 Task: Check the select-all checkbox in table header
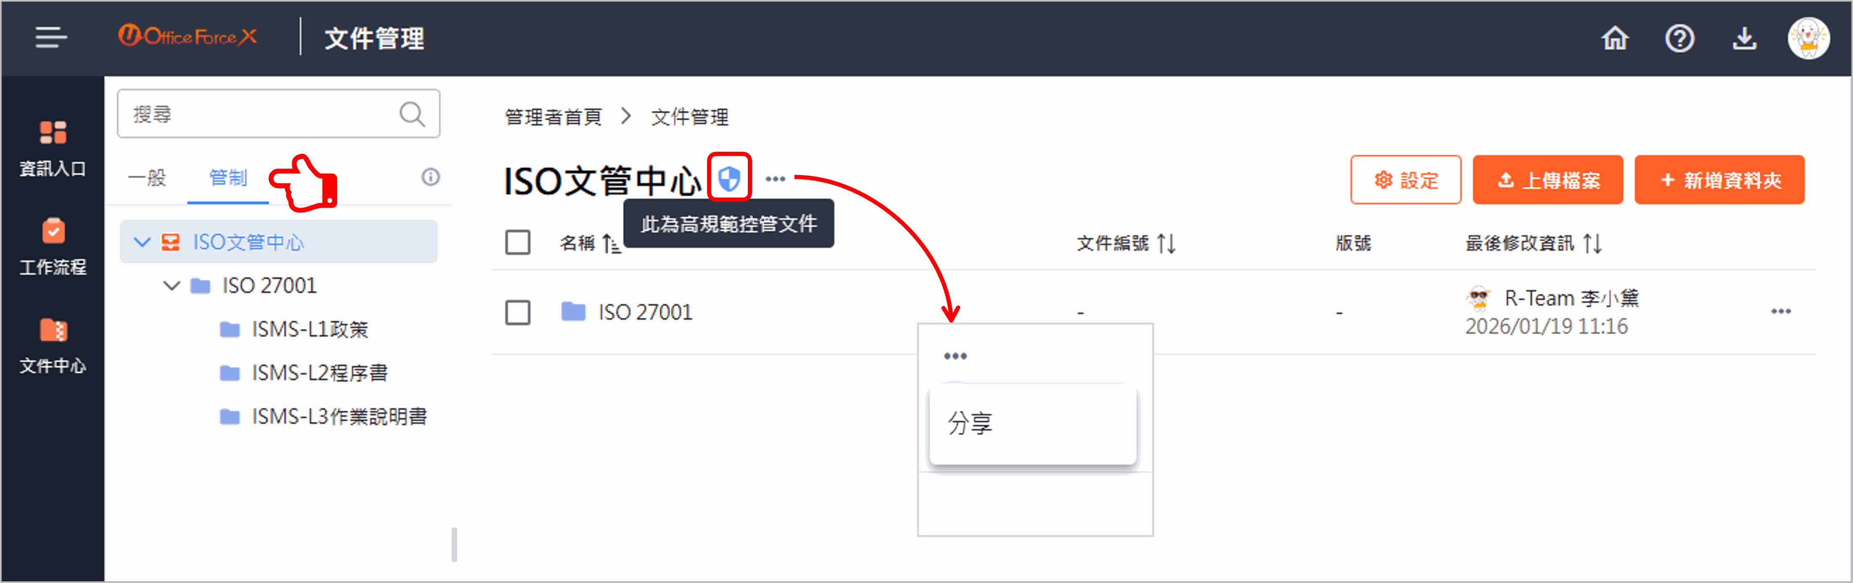coord(518,243)
